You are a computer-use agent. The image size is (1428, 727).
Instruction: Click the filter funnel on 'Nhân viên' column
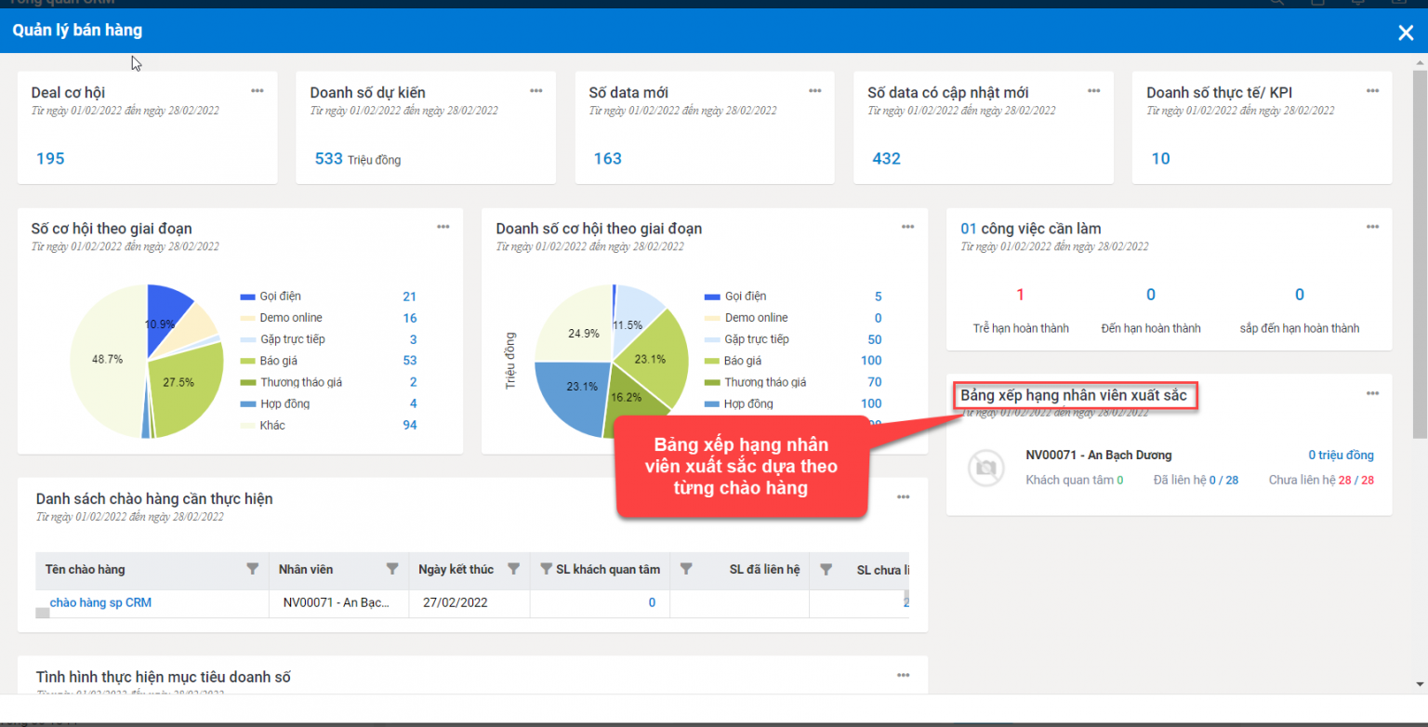tap(393, 569)
